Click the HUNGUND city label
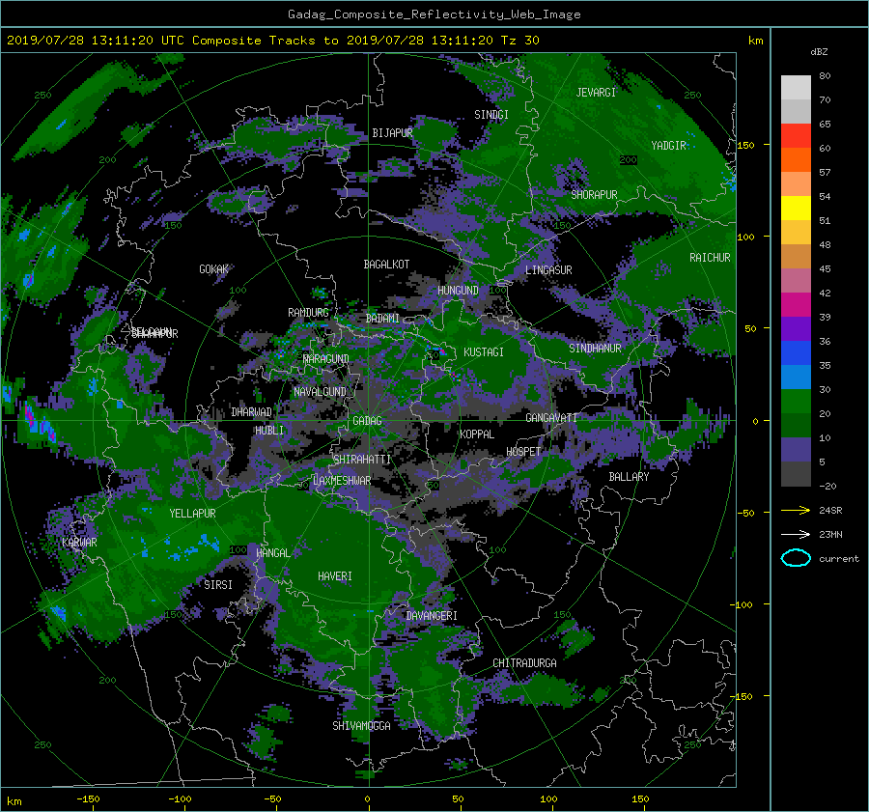The image size is (869, 812). coord(458,291)
